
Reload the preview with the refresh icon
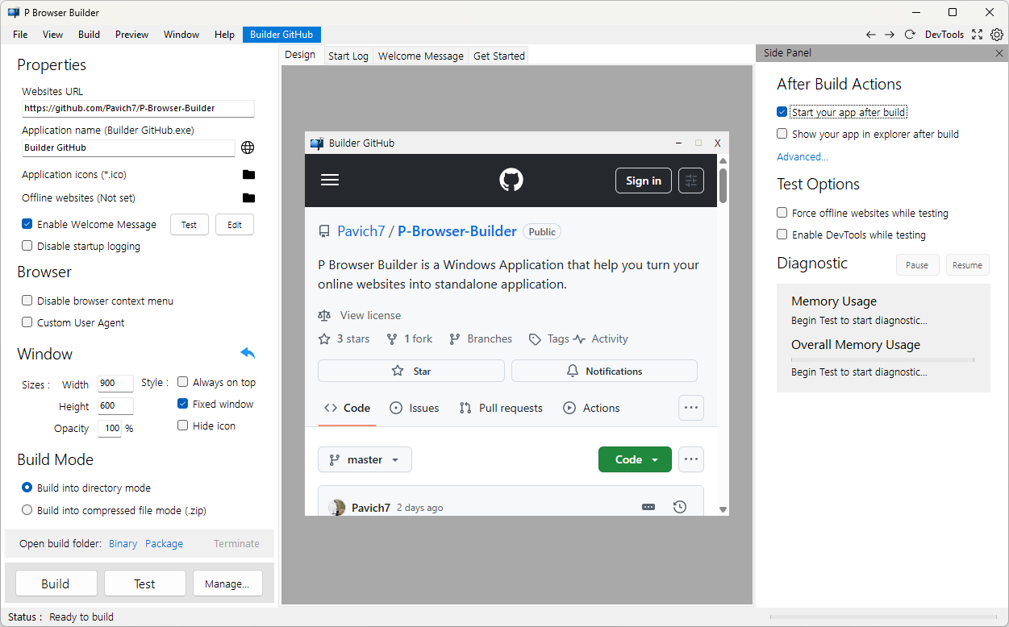[910, 35]
